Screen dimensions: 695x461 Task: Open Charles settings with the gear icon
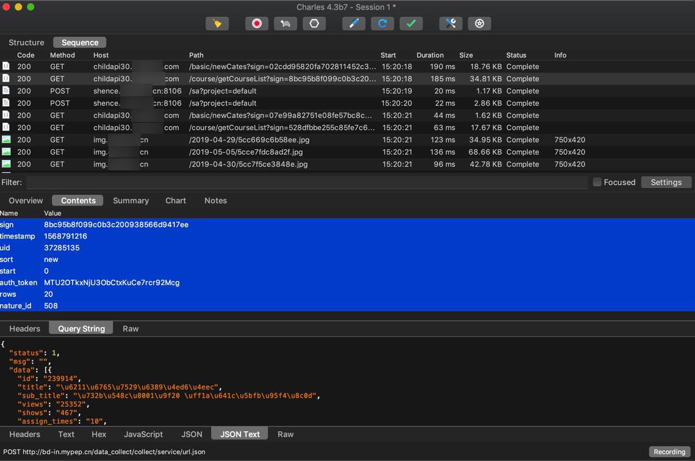pos(480,24)
